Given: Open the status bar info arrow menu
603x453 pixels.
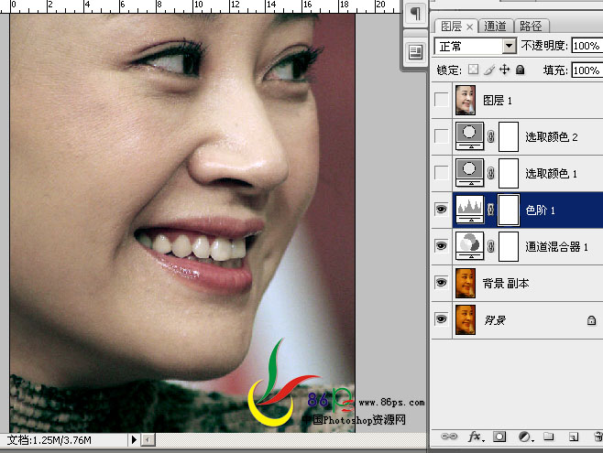Looking at the screenshot, I should (x=134, y=439).
